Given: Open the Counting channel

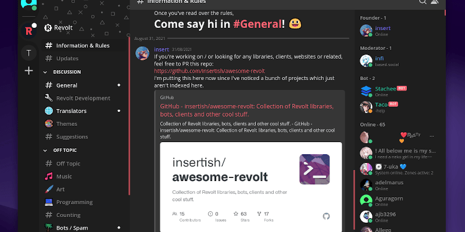Looking at the screenshot, I should pyautogui.click(x=84, y=215).
